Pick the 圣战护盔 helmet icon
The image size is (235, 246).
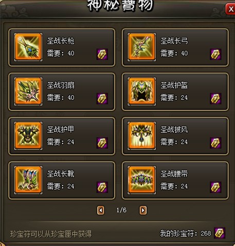tap(142, 91)
